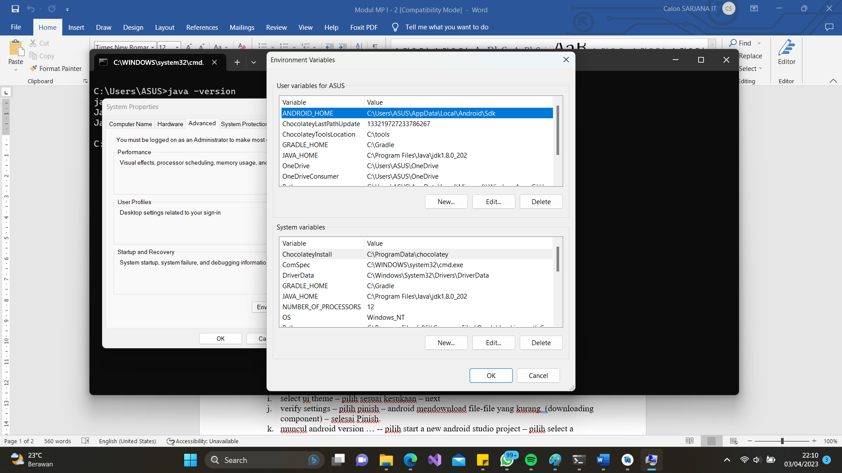Image resolution: width=842 pixels, height=473 pixels.
Task: Open the terminal tab dropdown chevron
Action: (253, 62)
